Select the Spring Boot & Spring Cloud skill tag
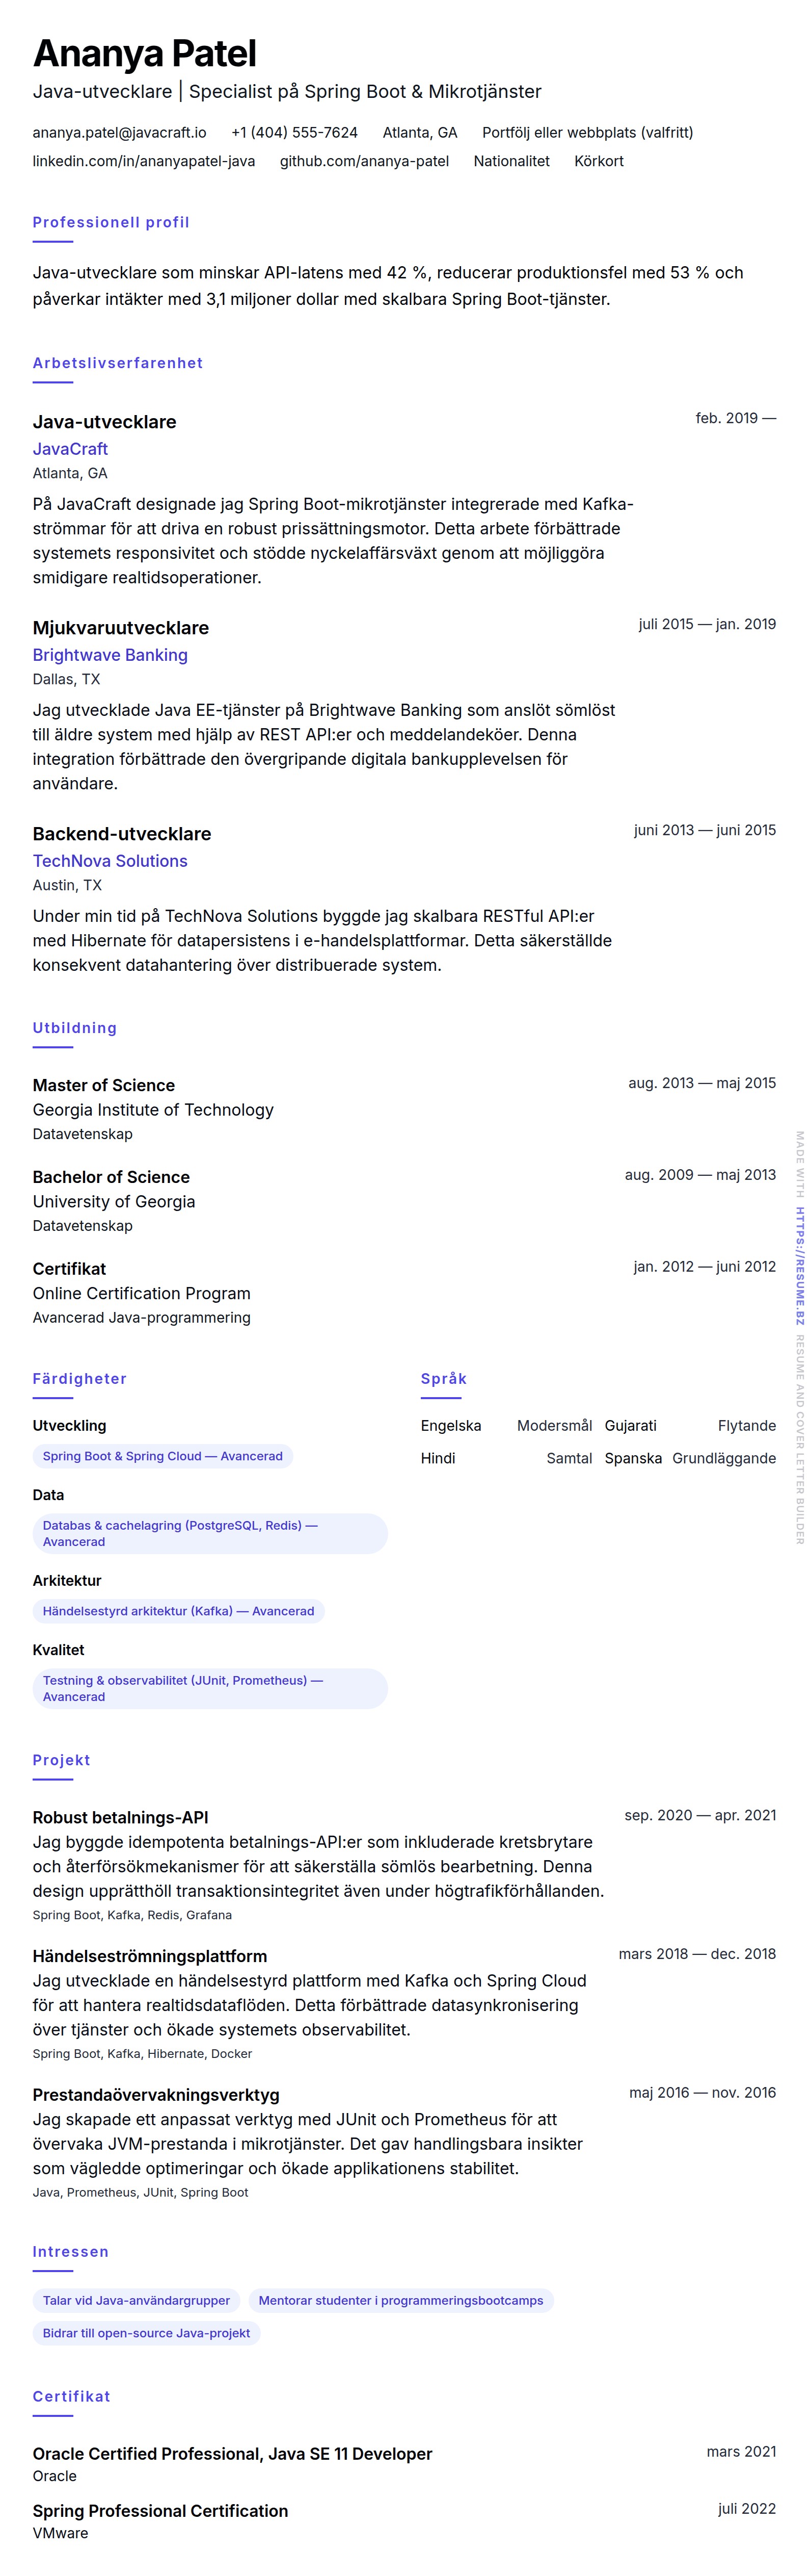Viewport: 809px width, 2576px height. click(x=162, y=1456)
